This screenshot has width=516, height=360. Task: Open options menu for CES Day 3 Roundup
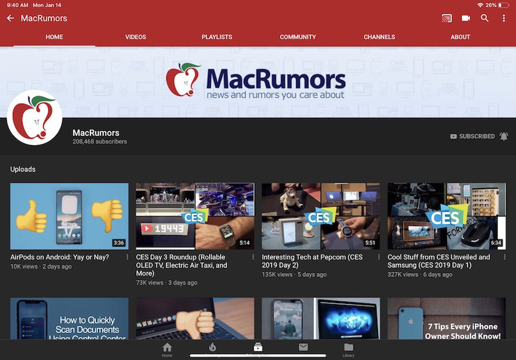coord(253,257)
